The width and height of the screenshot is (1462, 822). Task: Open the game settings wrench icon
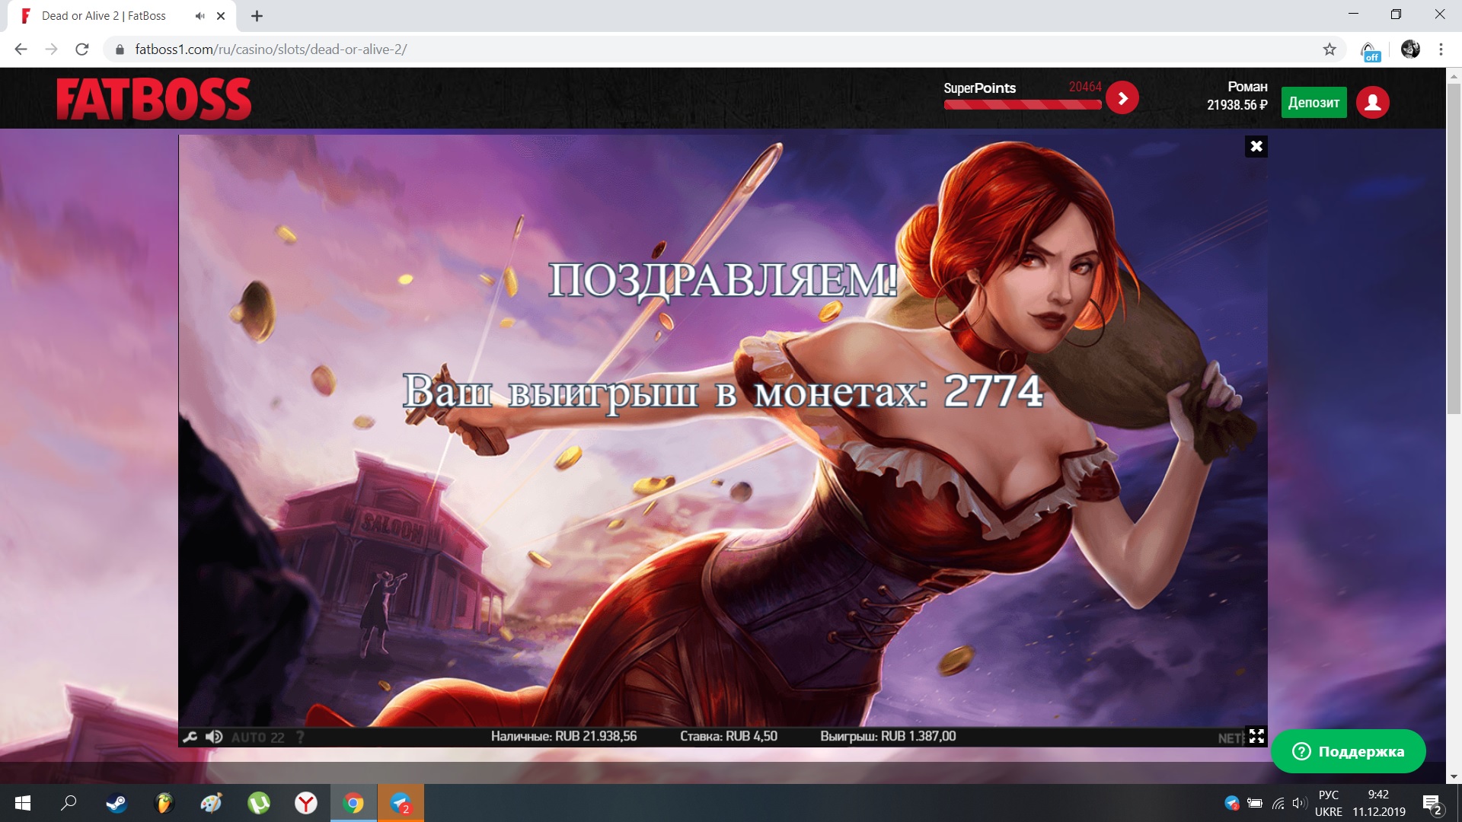pos(190,737)
